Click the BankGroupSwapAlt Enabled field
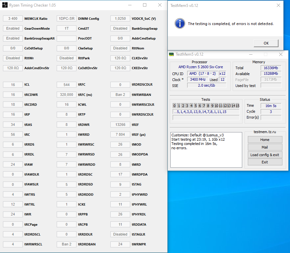Viewport: 290px width, 253px height. click(x=13, y=38)
